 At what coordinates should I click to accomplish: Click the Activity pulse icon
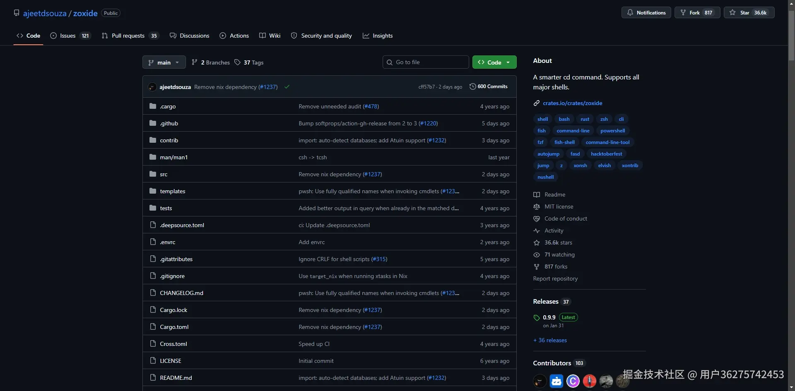click(537, 230)
